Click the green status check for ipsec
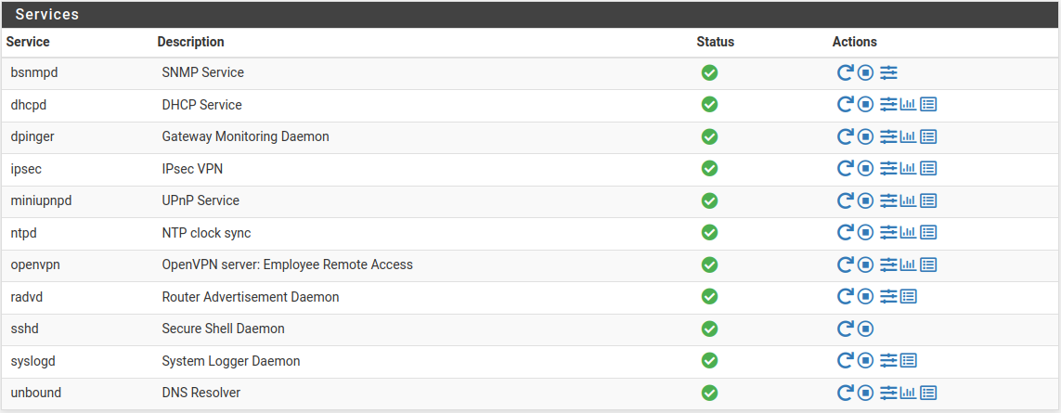This screenshot has width=1061, height=413. point(709,169)
